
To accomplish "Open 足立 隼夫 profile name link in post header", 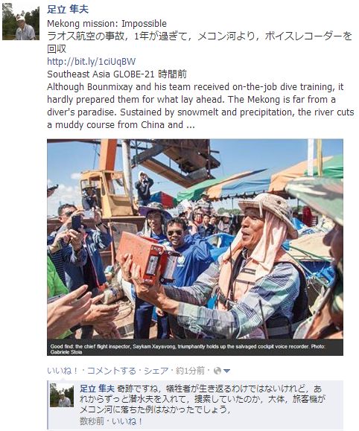I will click(x=68, y=10).
